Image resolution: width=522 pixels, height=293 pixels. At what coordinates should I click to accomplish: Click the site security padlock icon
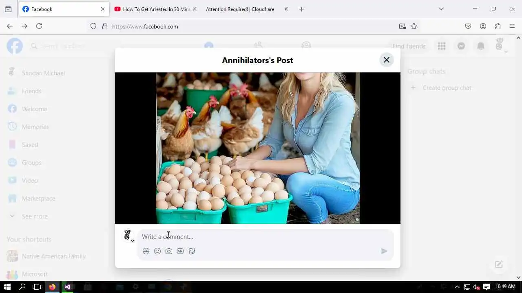[x=105, y=26]
